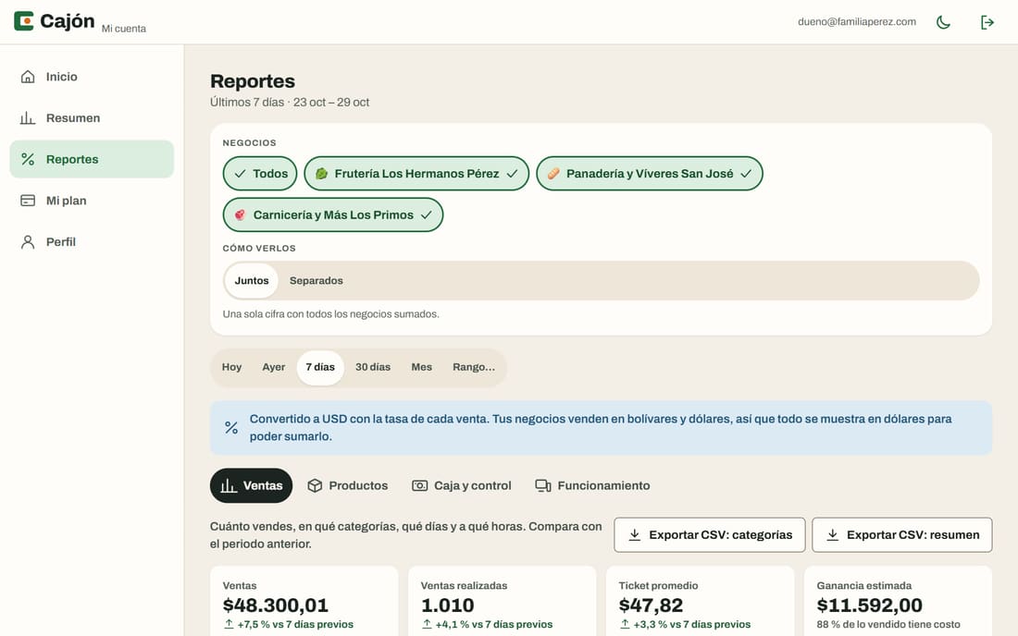This screenshot has height=636, width=1018.
Task: Deselect Frutería Los Hermanos Pérez checkmark
Action: point(512,173)
